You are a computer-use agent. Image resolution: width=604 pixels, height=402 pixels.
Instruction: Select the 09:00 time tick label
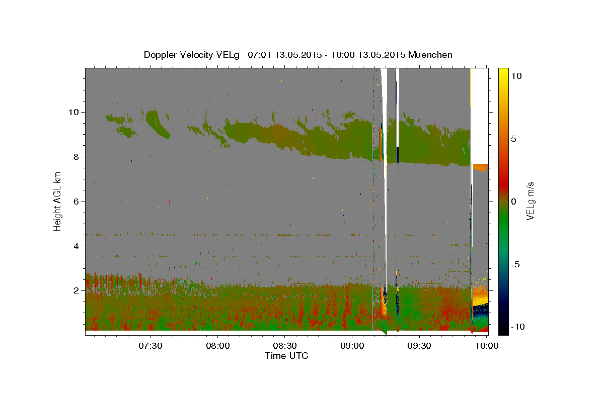352,346
